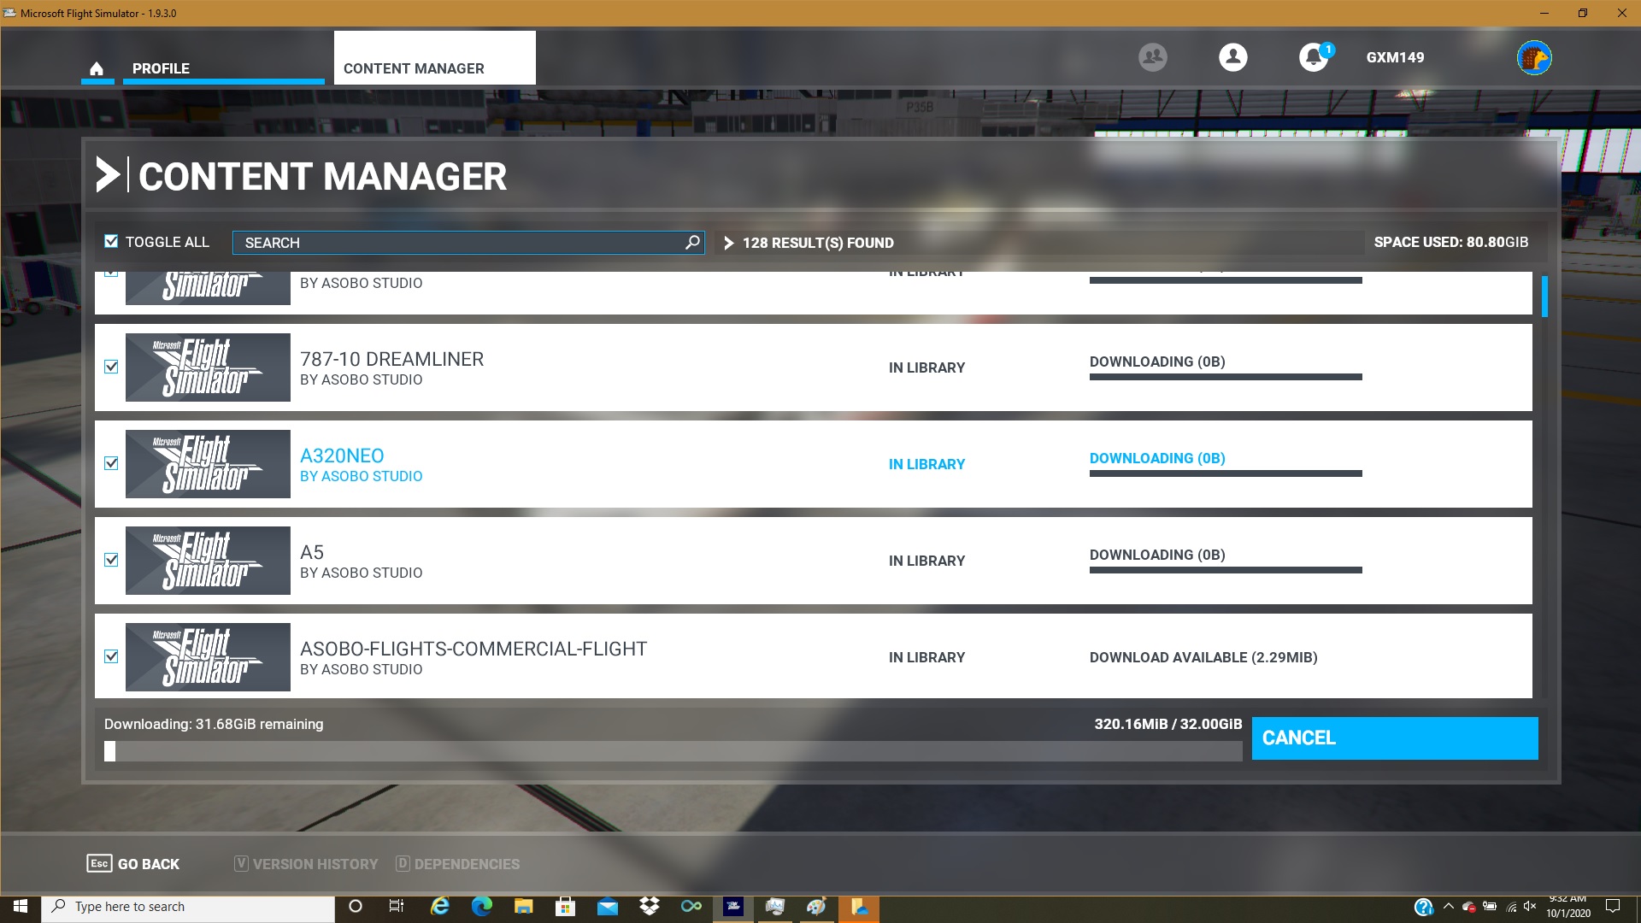Click the arrow beside 128 results found
1641x923 pixels.
click(x=729, y=243)
